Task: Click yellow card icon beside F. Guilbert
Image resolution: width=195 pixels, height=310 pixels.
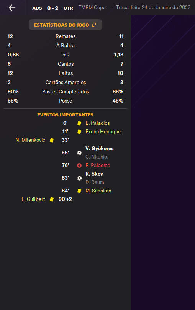Action: click(52, 199)
